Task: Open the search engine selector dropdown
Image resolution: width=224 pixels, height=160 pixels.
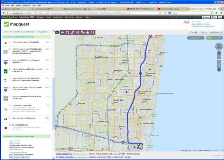Action: point(170,13)
